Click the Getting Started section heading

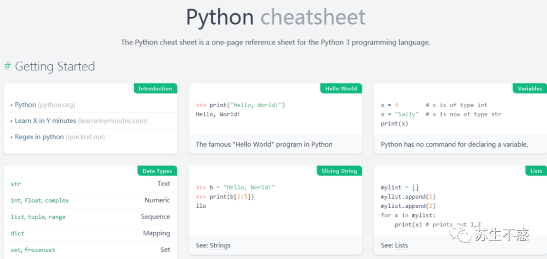[x=55, y=66]
